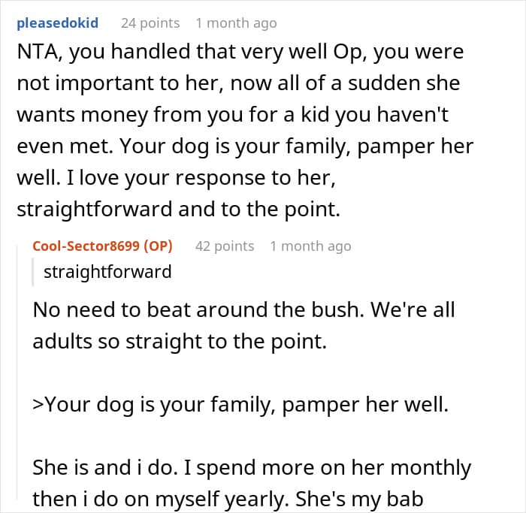The image size is (526, 513).
Task: Click the ">Your dog is your family" quoted line
Action: 240,404
